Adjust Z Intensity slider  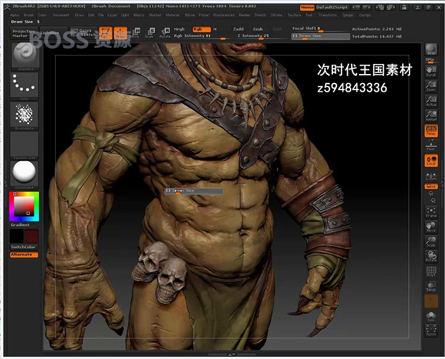point(259,36)
